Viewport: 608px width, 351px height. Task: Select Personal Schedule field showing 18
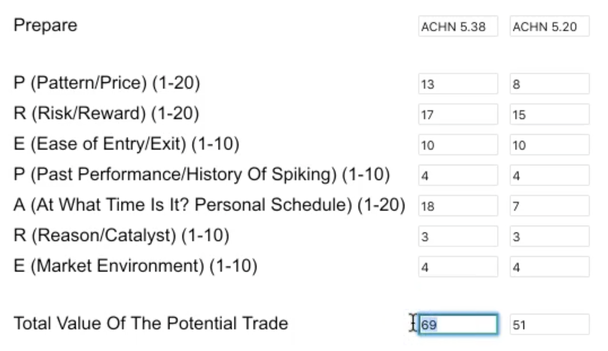tap(458, 206)
